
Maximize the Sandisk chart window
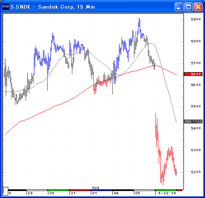tap(188, 7)
